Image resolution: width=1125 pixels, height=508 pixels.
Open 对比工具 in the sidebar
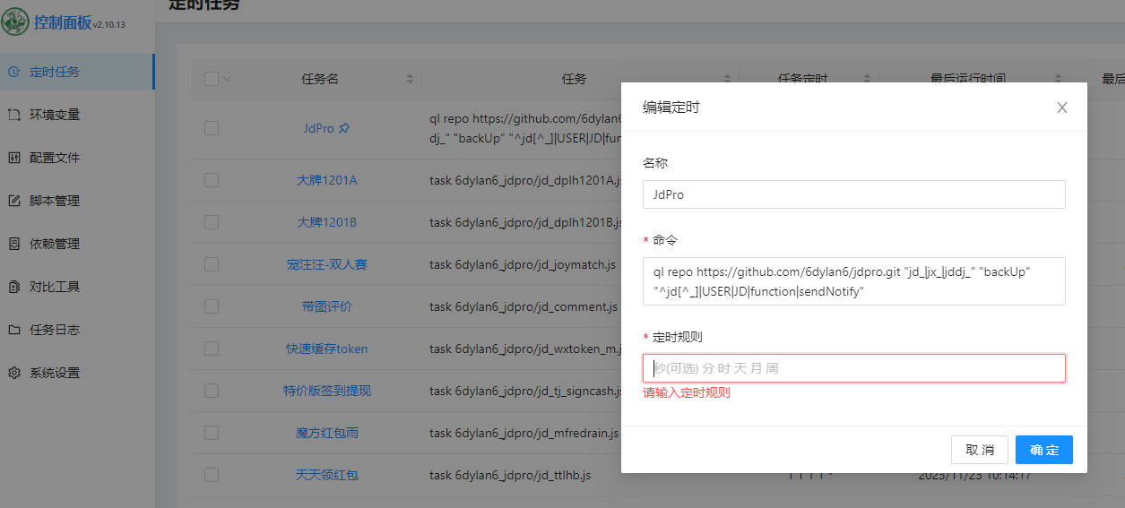[77, 287]
